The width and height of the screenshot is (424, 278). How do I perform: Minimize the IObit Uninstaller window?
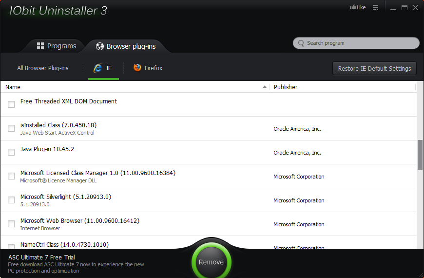click(x=393, y=8)
